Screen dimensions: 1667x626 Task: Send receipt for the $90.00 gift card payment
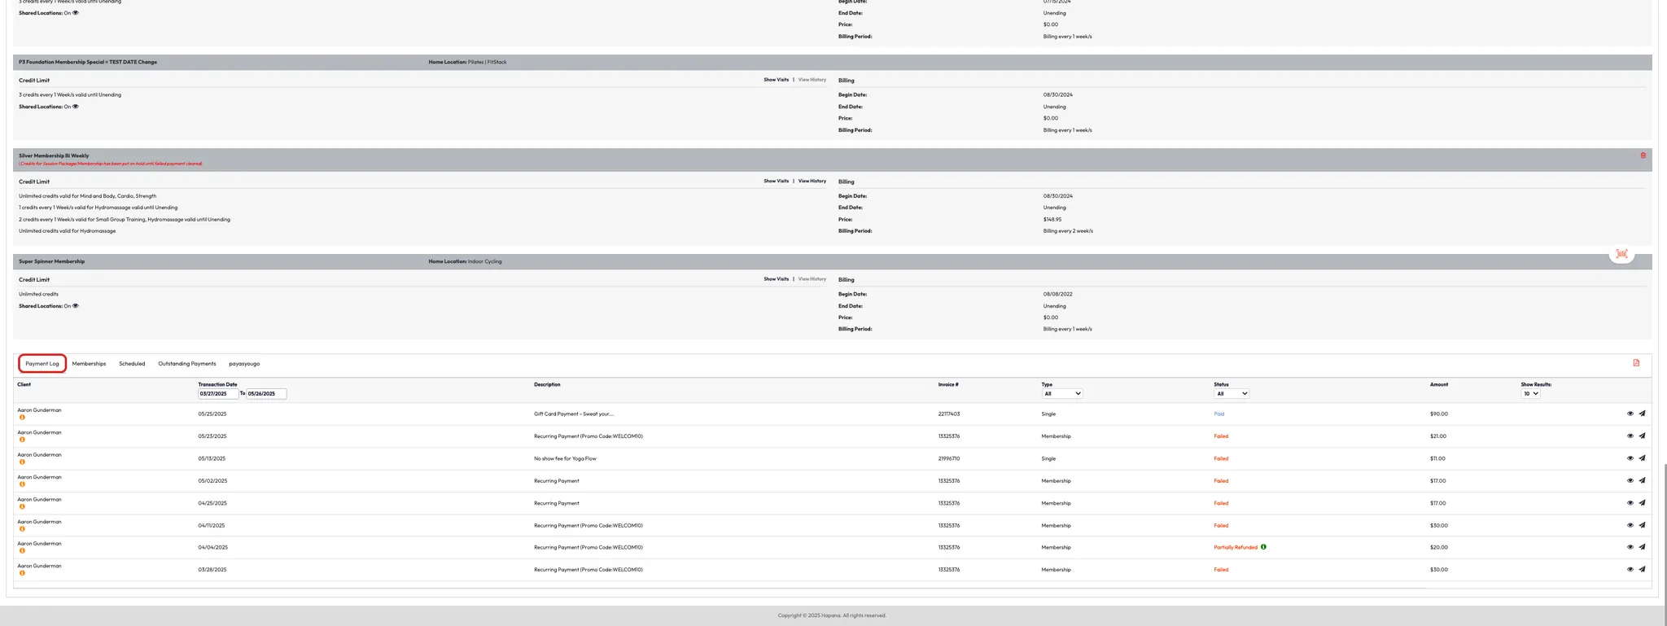[x=1642, y=414]
